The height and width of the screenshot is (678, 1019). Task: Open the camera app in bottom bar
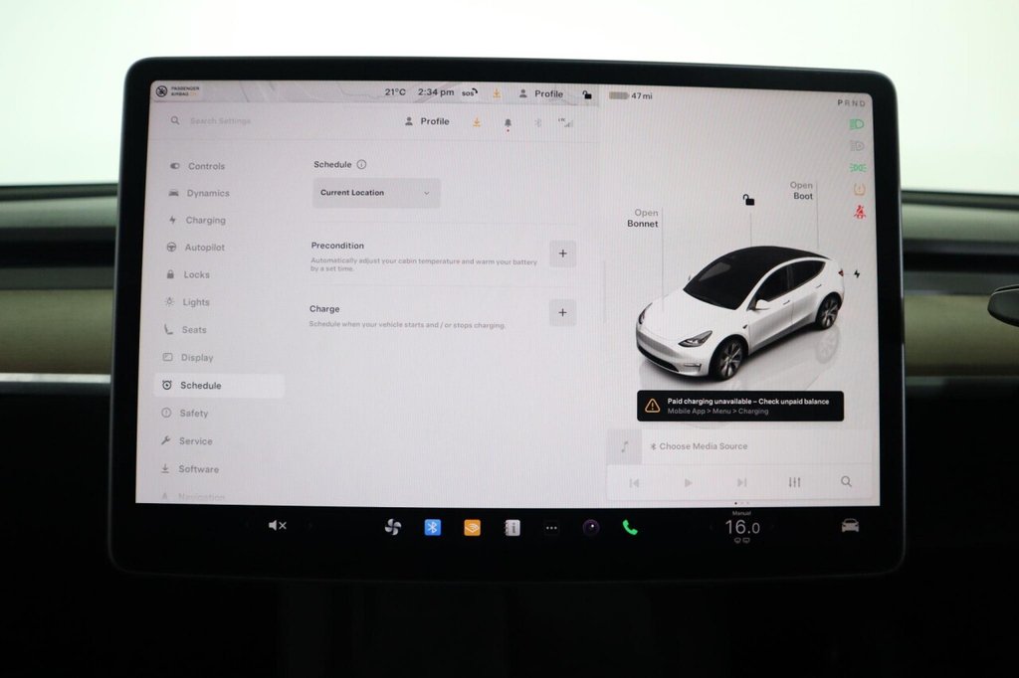tap(591, 527)
